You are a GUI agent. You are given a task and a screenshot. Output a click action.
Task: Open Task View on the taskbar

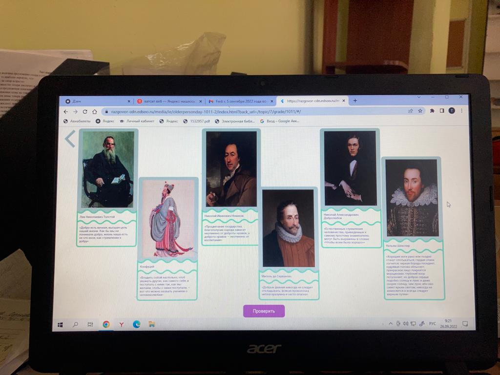coord(90,325)
